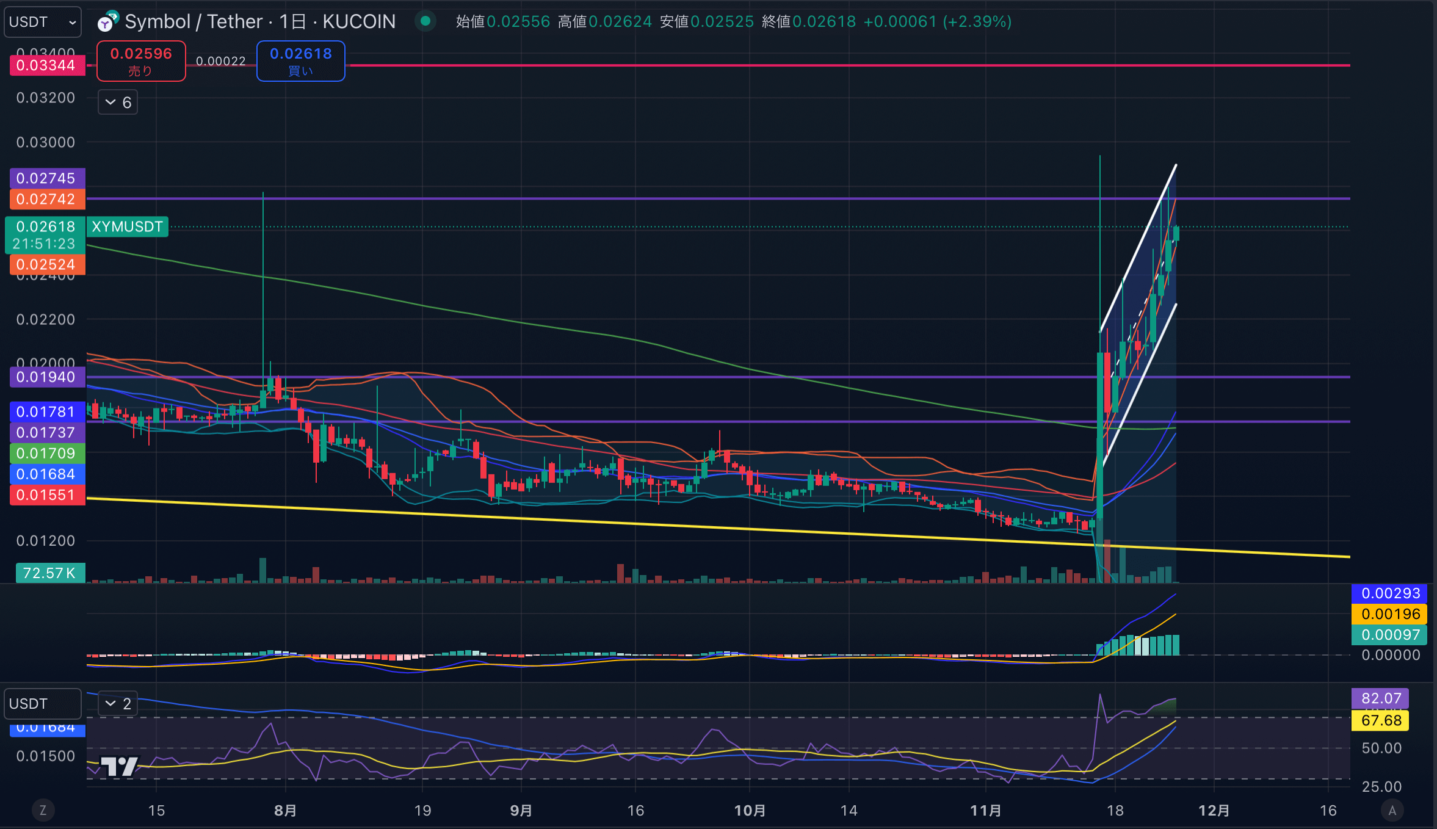This screenshot has height=829, width=1437.
Task: Click the 0.00196 signal value label
Action: 1390,614
